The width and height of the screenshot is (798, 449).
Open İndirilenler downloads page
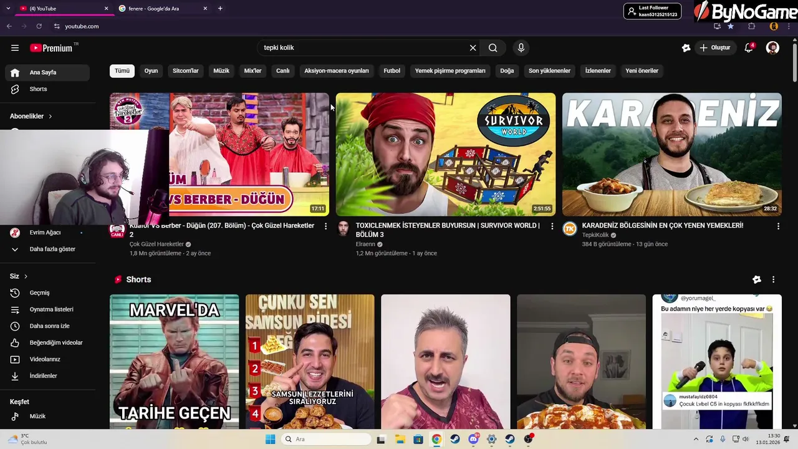[47, 376]
